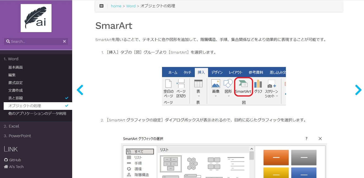Viewport: 364px width, 178px height.
Task: Select 階層構造 category in dialog
Action: pyautogui.click(x=141, y=175)
